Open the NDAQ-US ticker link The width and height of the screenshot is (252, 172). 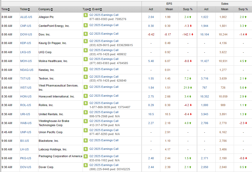(27, 70)
